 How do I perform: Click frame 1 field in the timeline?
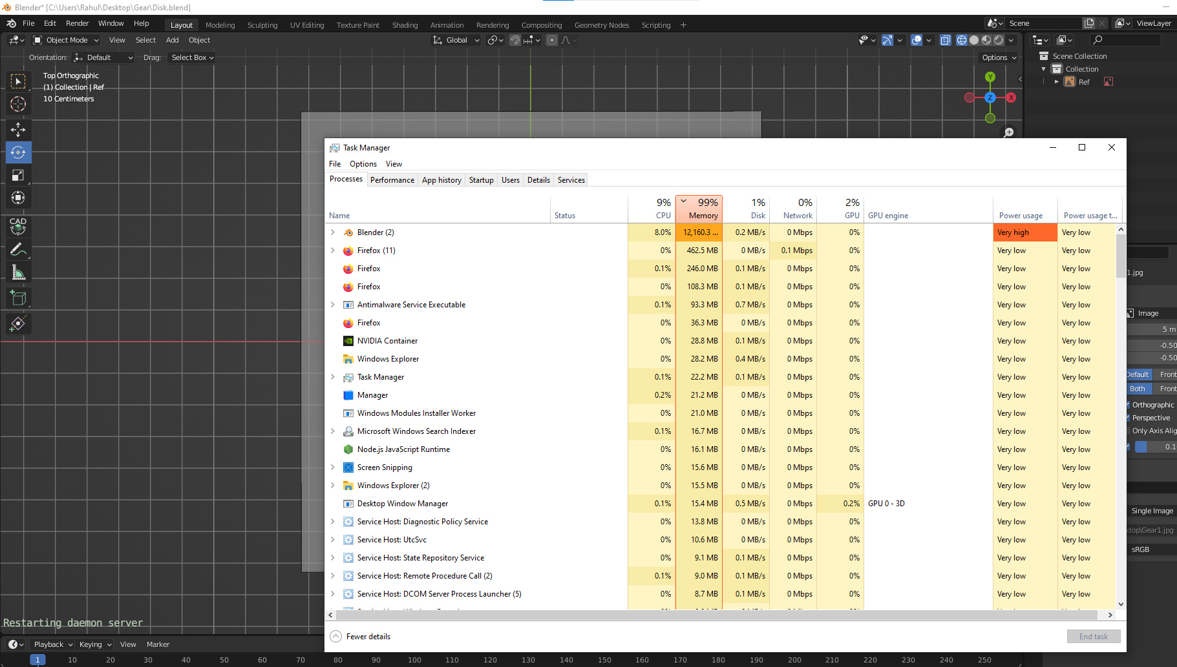37,660
